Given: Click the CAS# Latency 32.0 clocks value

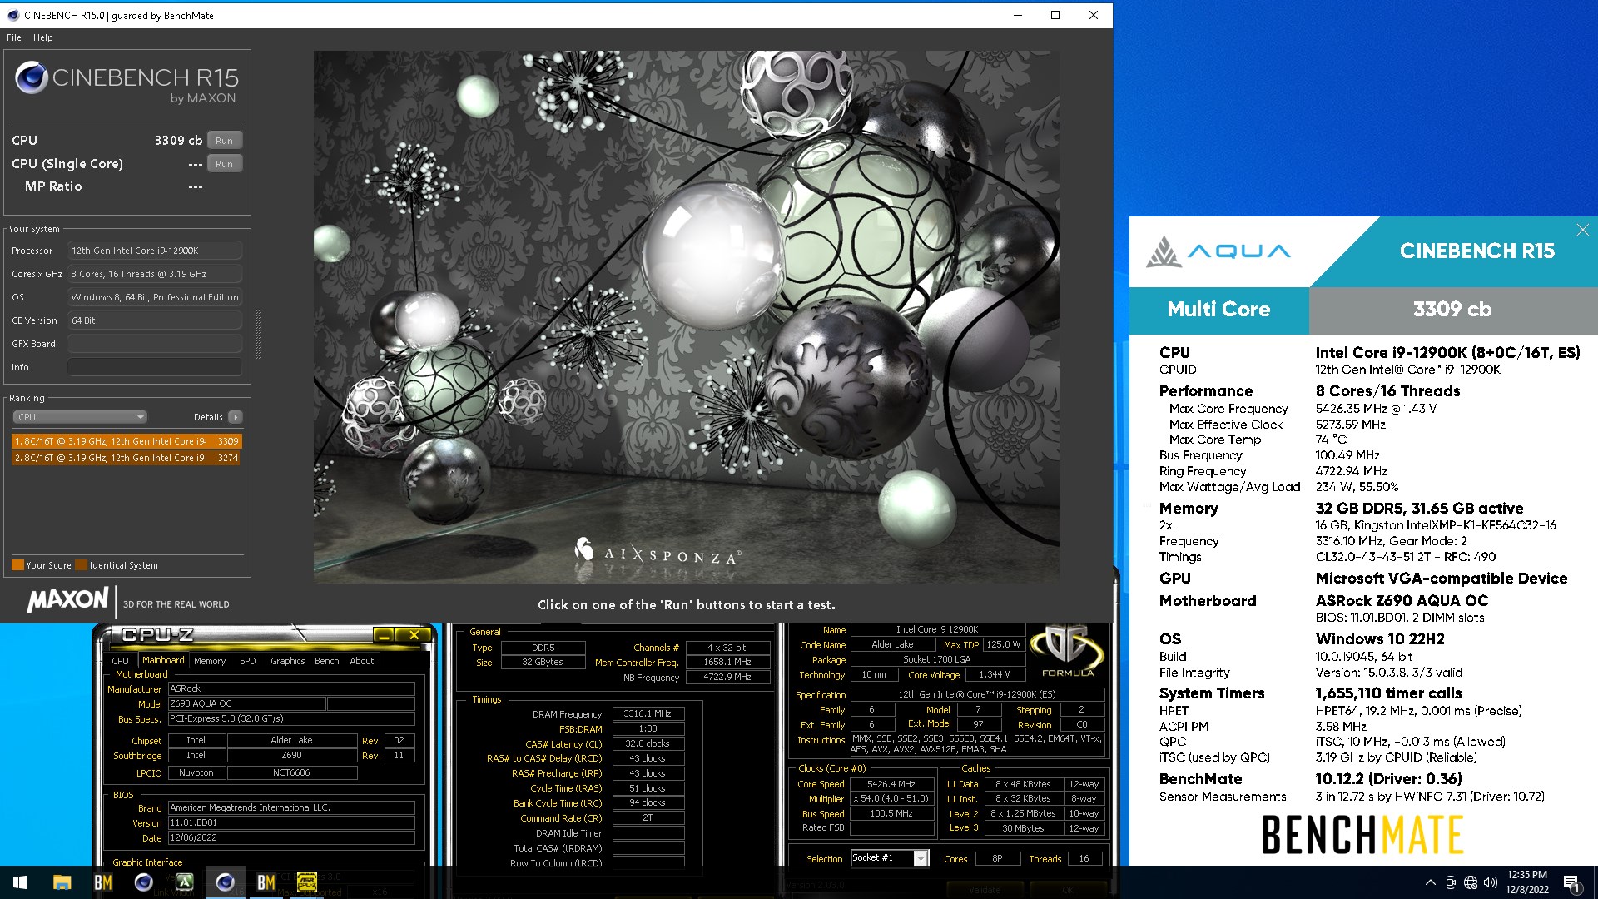Looking at the screenshot, I should [648, 743].
